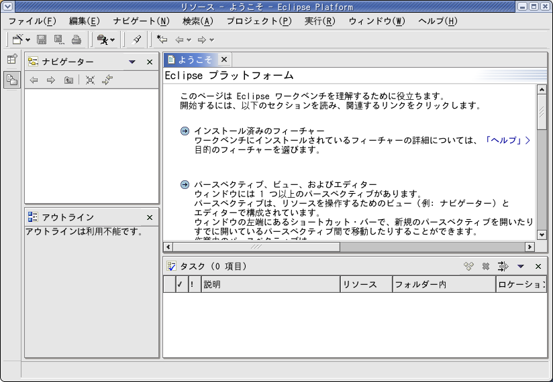Click the アウトラインは利用不能です。 message text
This screenshot has height=382, width=553.
tap(84, 231)
